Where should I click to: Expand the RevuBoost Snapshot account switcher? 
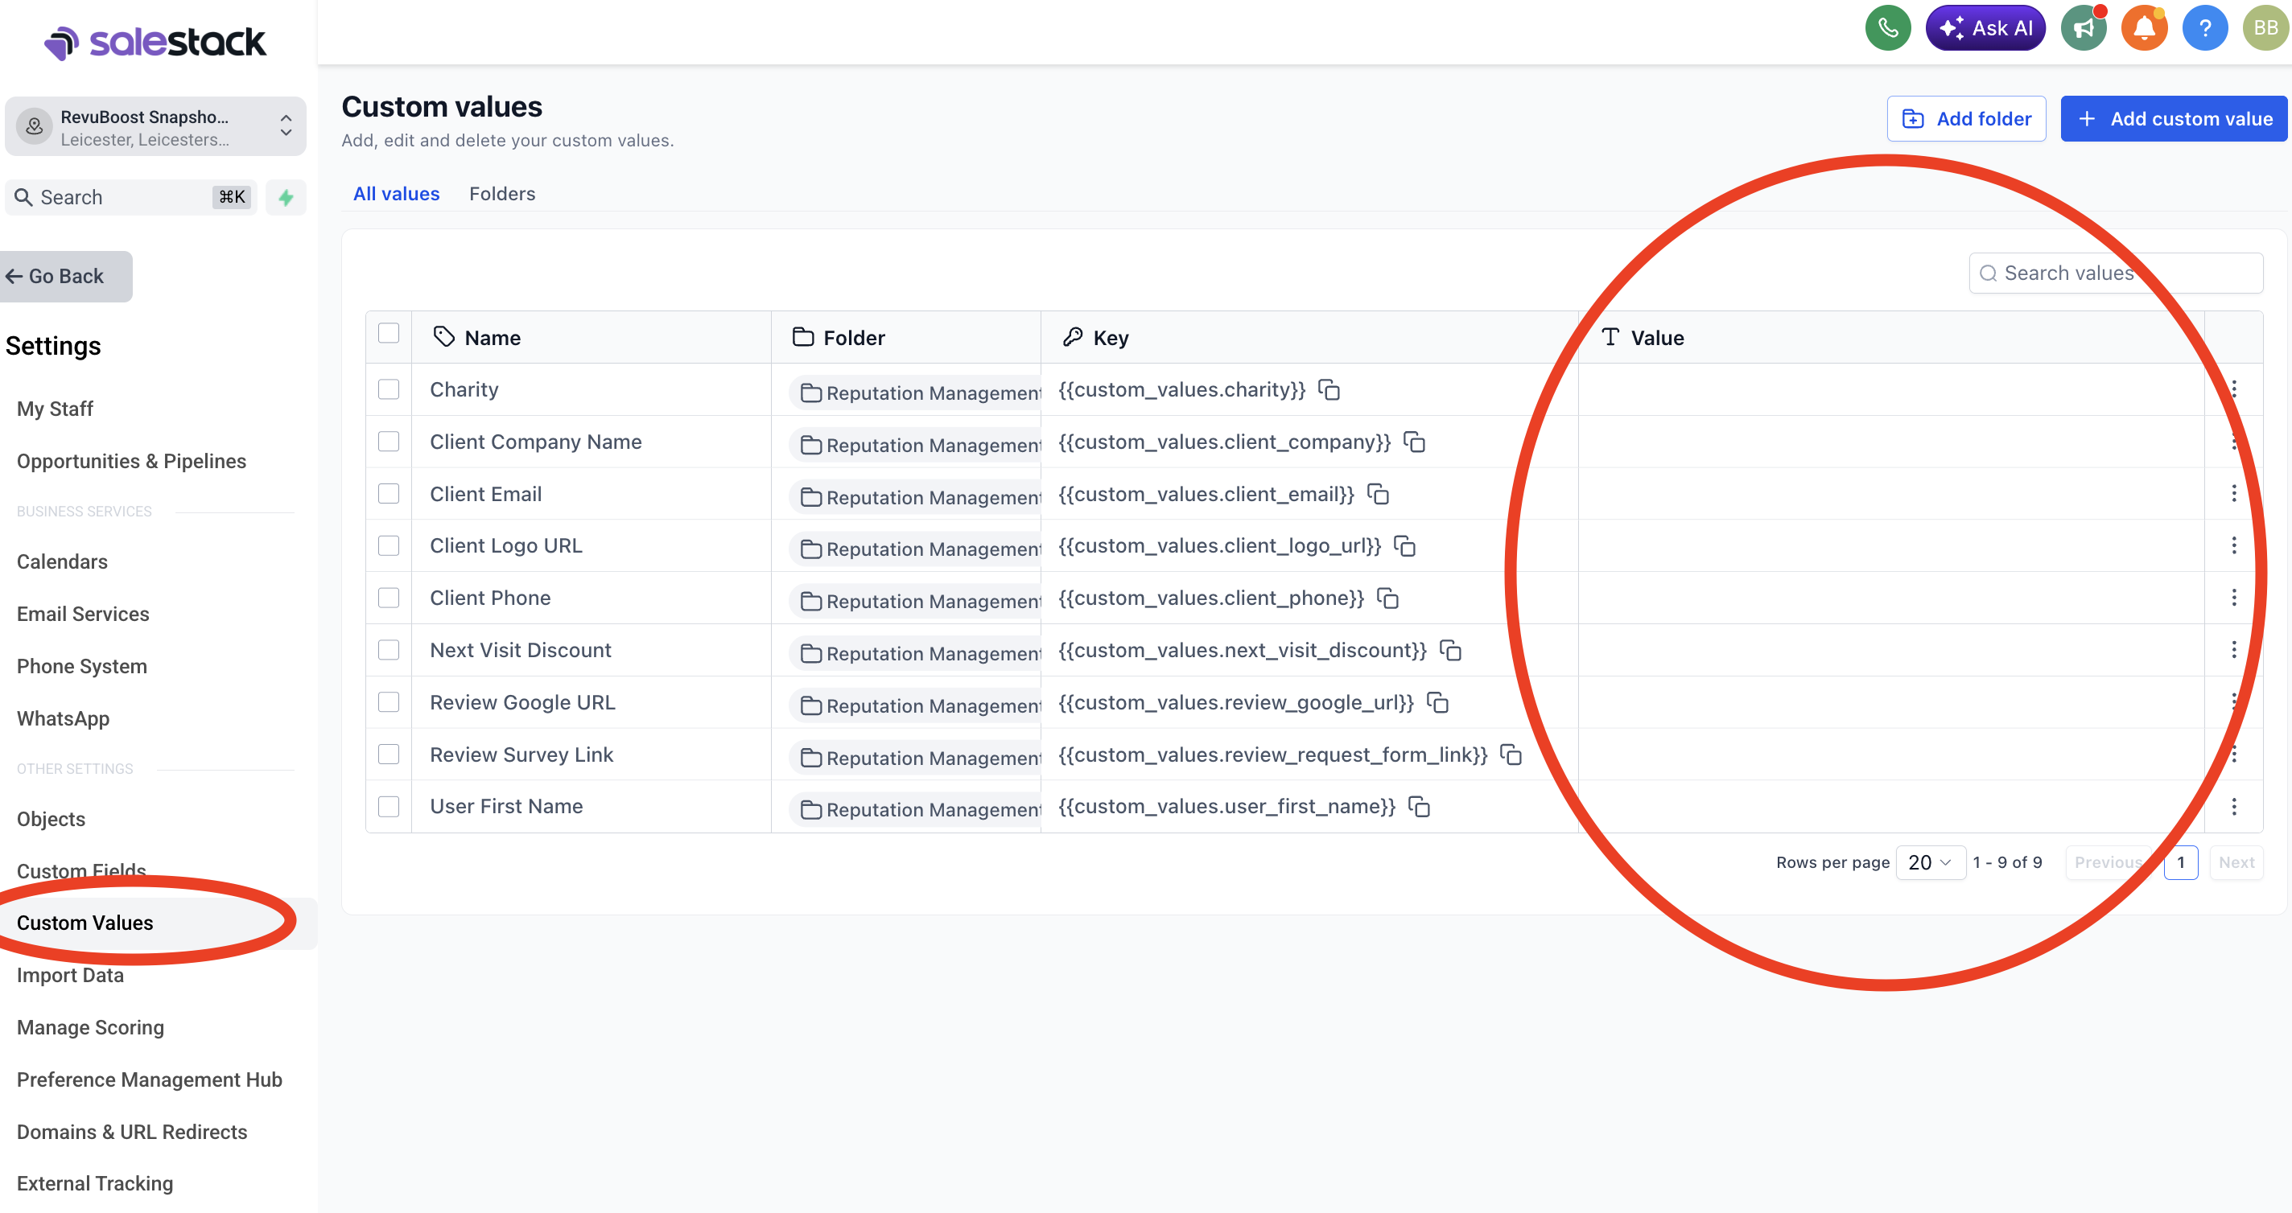click(155, 127)
